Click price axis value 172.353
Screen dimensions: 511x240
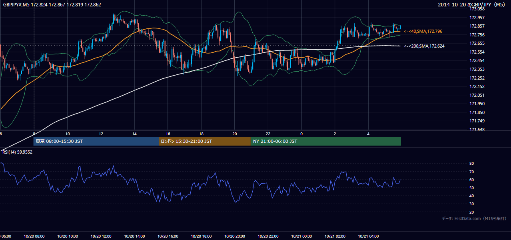pyautogui.click(x=477, y=70)
